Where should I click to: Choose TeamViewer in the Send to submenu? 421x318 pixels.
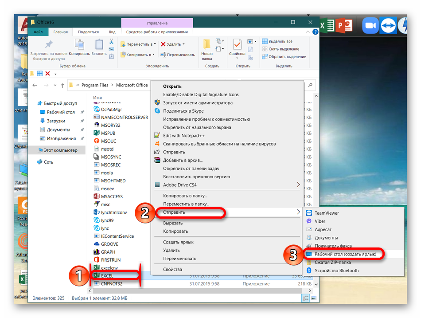[x=327, y=213]
